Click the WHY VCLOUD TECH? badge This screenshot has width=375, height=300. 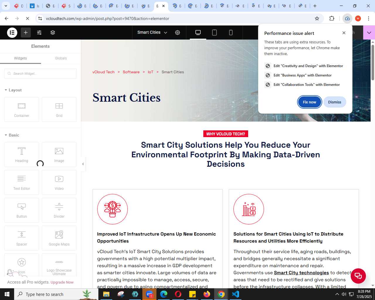tap(226, 134)
